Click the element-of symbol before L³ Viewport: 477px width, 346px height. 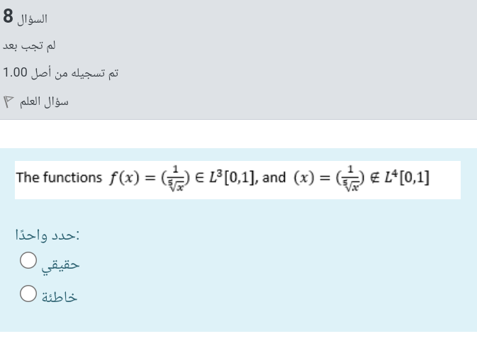(199, 178)
